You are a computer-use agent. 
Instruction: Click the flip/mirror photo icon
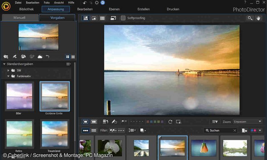point(179,122)
